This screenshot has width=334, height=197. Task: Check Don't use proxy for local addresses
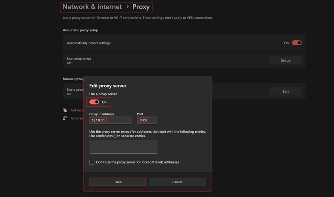pos(92,162)
